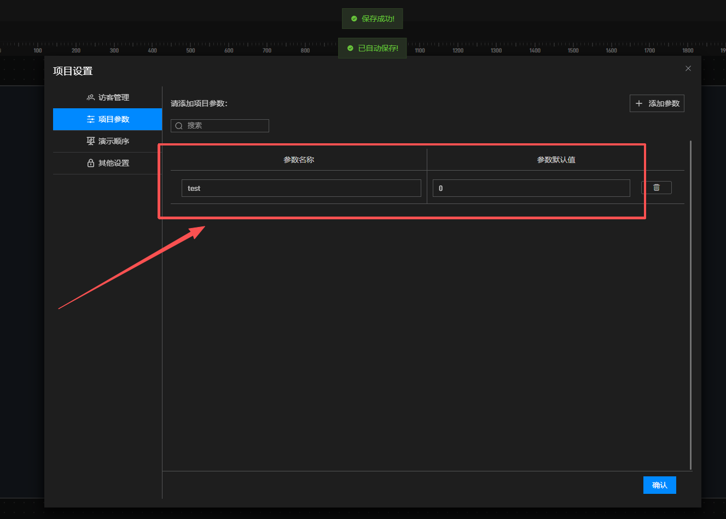Click the parameter name field containing test
This screenshot has width=726, height=519.
(x=301, y=188)
